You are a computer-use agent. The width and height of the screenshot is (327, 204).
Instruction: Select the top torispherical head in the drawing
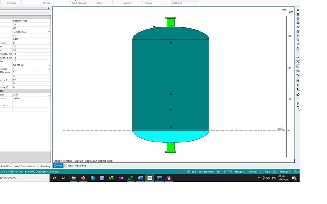(x=171, y=33)
